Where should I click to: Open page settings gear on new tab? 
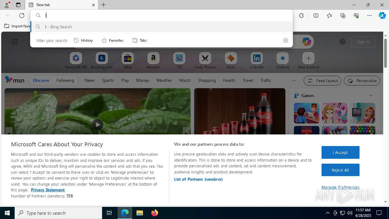pyautogui.click(x=343, y=42)
